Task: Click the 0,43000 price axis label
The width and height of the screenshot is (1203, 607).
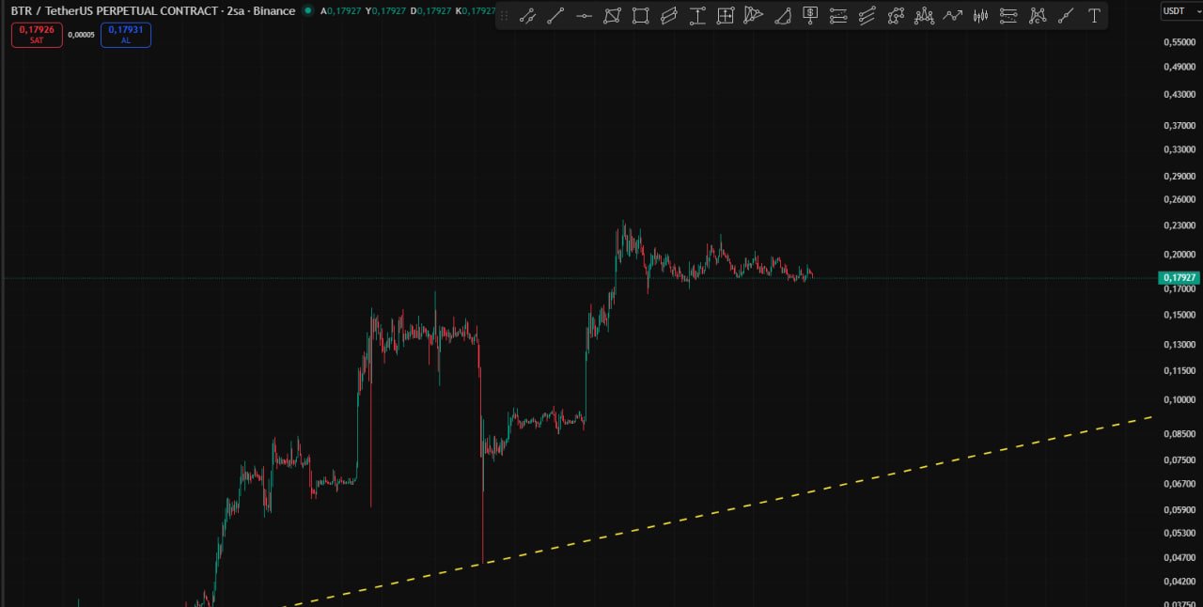Action: pos(1180,95)
